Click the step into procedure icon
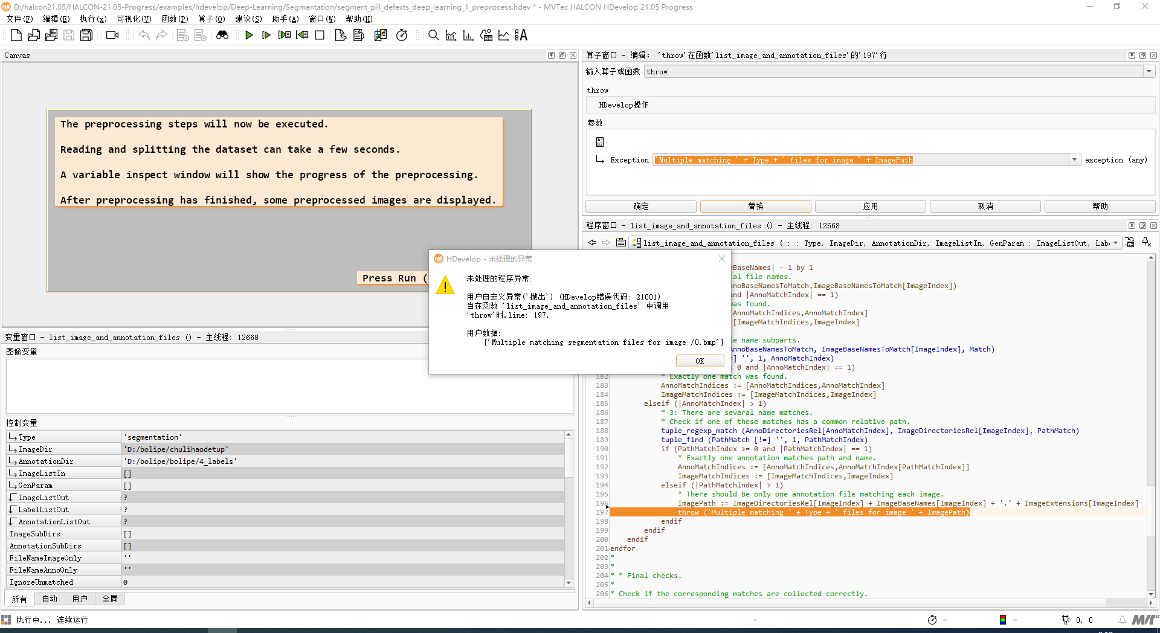Image resolution: width=1160 pixels, height=633 pixels. tap(341, 35)
